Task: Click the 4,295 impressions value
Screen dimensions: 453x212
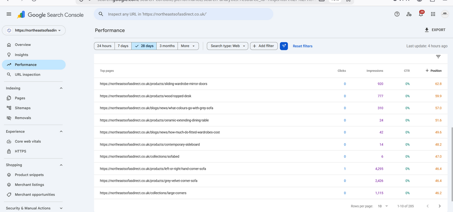Action: click(x=379, y=169)
